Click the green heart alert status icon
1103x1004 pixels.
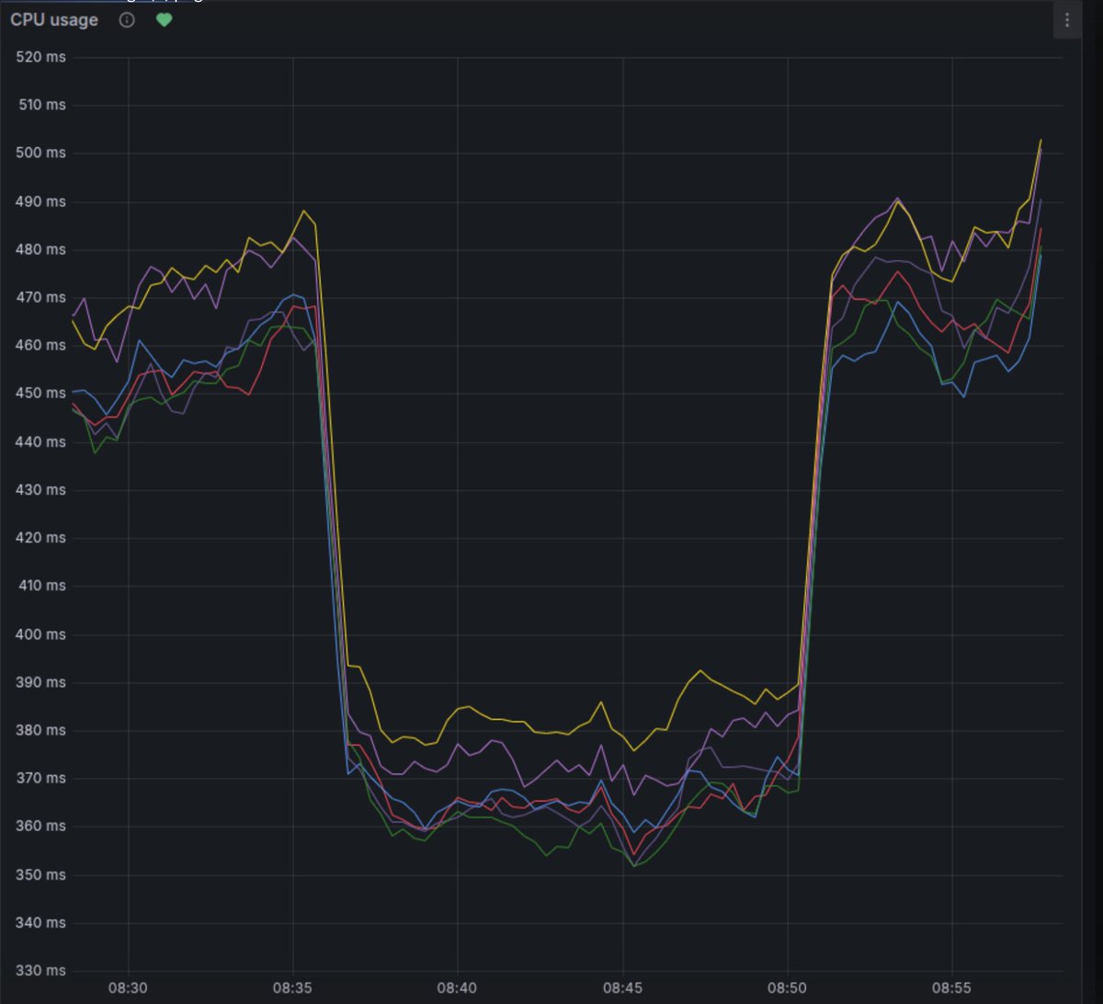(x=164, y=19)
